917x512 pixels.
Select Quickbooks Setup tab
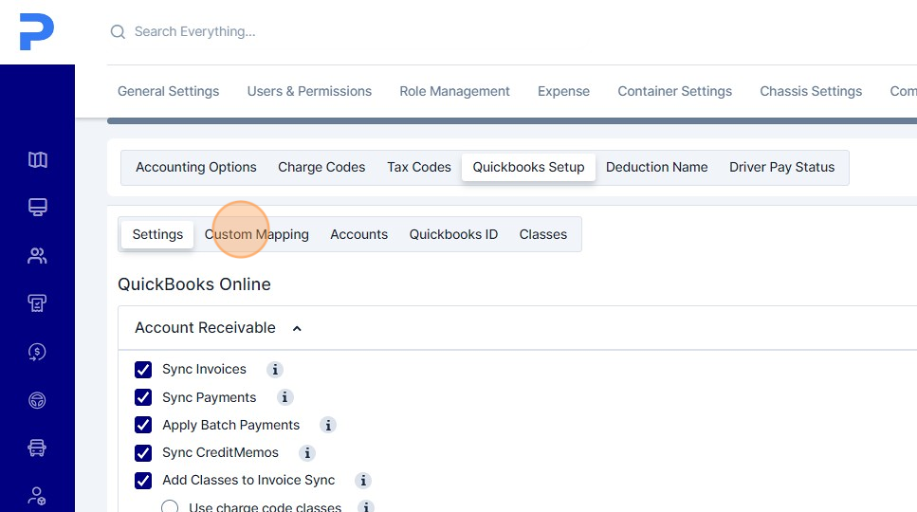pyautogui.click(x=529, y=167)
